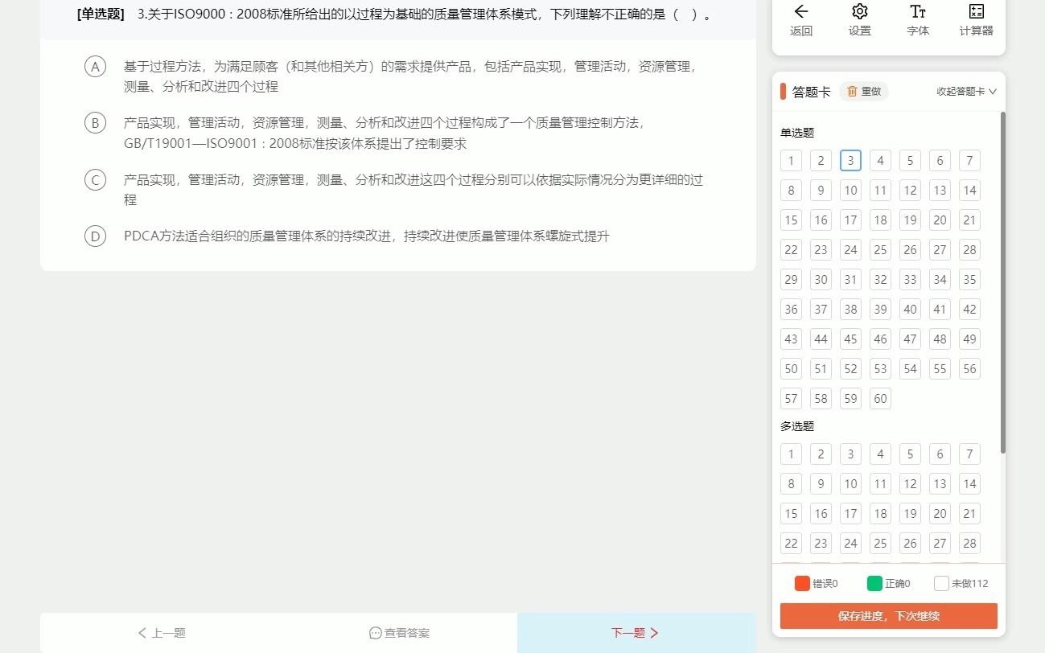Open the settings gear icon (设置)

[x=859, y=11]
